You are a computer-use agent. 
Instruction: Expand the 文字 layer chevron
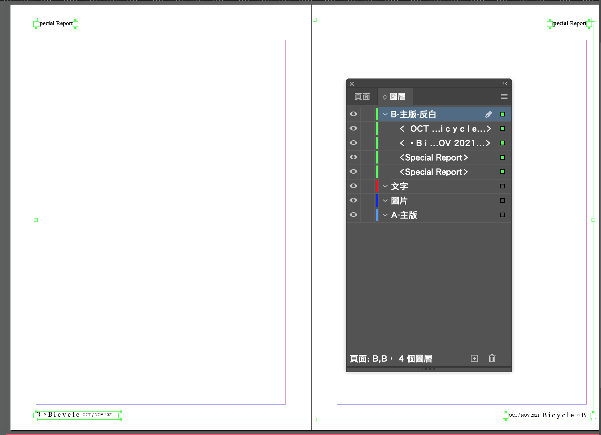click(385, 186)
